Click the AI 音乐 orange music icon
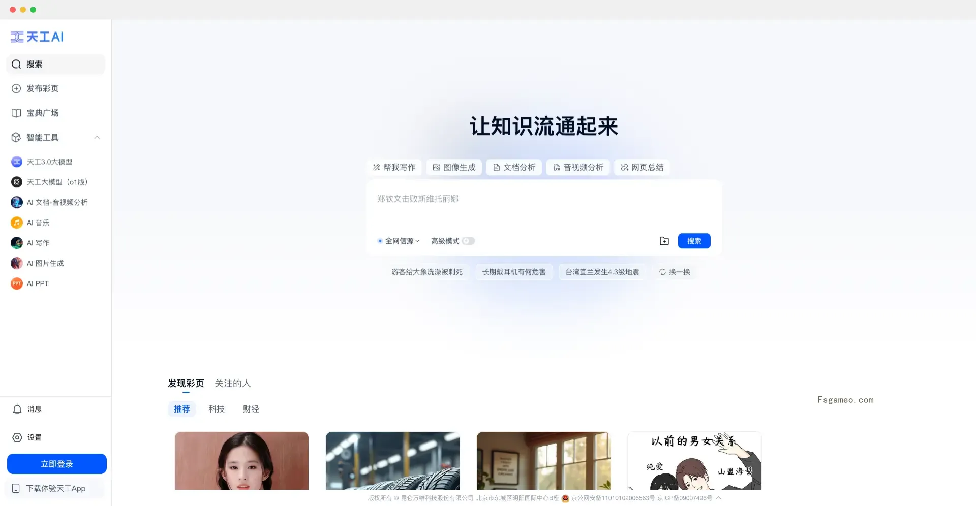 coord(17,223)
